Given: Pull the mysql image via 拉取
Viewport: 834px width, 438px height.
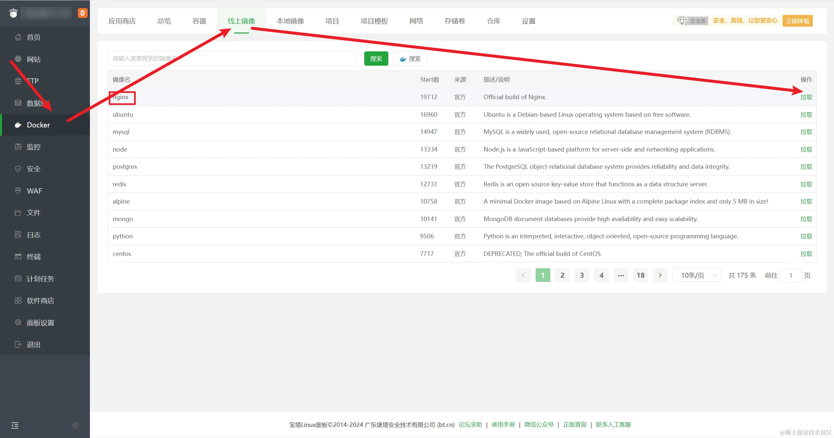Looking at the screenshot, I should coord(806,132).
